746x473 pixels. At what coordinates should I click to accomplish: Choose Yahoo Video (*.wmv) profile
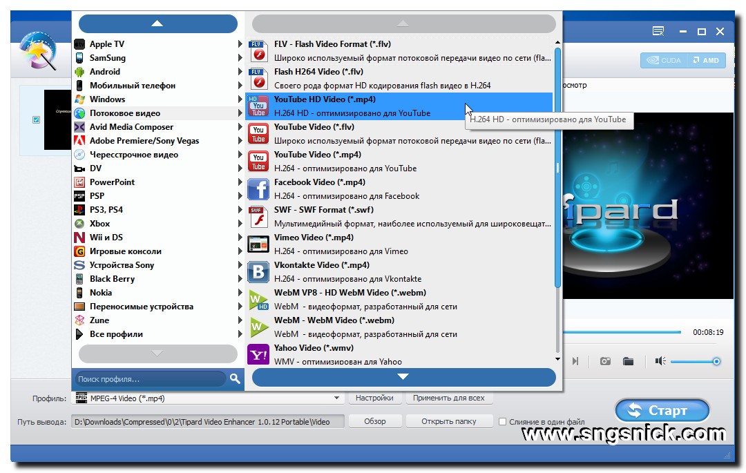(x=399, y=355)
